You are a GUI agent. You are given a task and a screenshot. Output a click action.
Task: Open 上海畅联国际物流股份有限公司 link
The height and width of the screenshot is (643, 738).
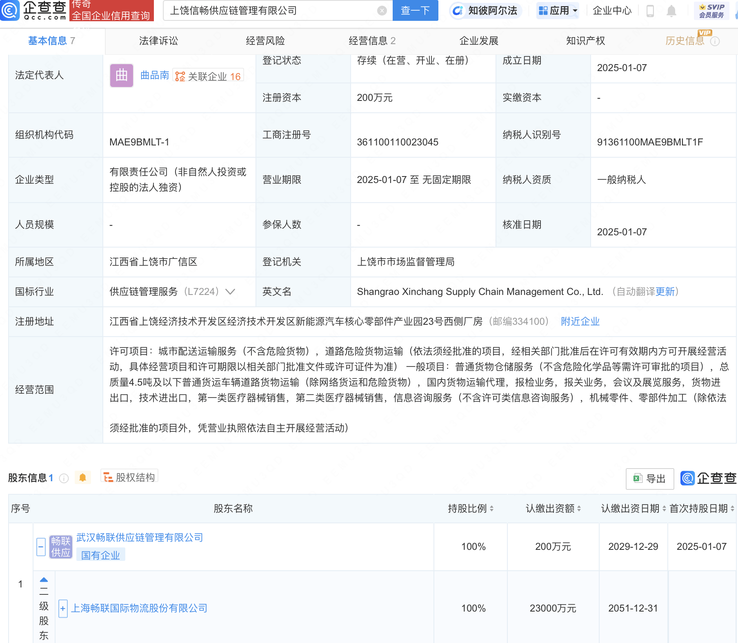(x=139, y=608)
